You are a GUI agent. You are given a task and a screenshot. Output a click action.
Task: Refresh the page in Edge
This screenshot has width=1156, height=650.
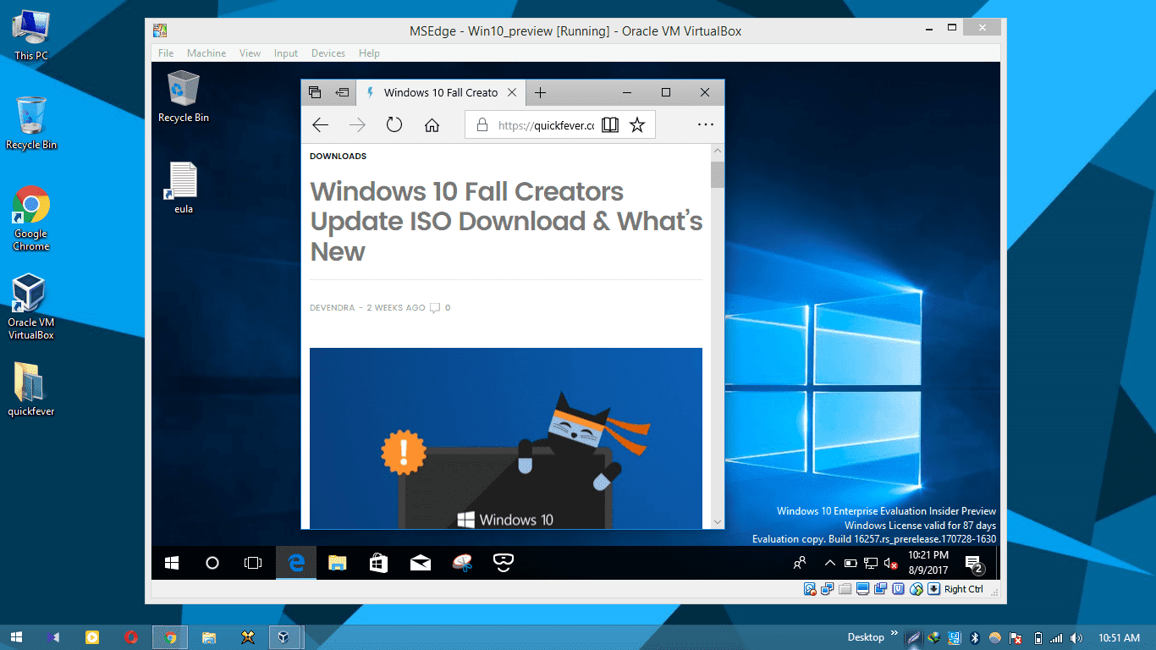[x=394, y=125]
